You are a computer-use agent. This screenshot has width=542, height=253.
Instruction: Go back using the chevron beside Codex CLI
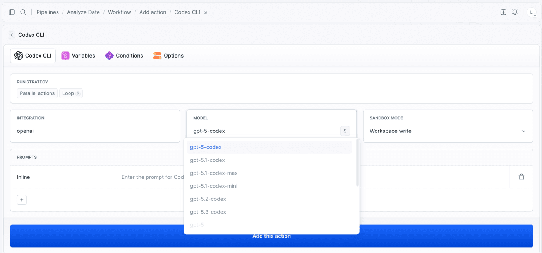coord(12,35)
